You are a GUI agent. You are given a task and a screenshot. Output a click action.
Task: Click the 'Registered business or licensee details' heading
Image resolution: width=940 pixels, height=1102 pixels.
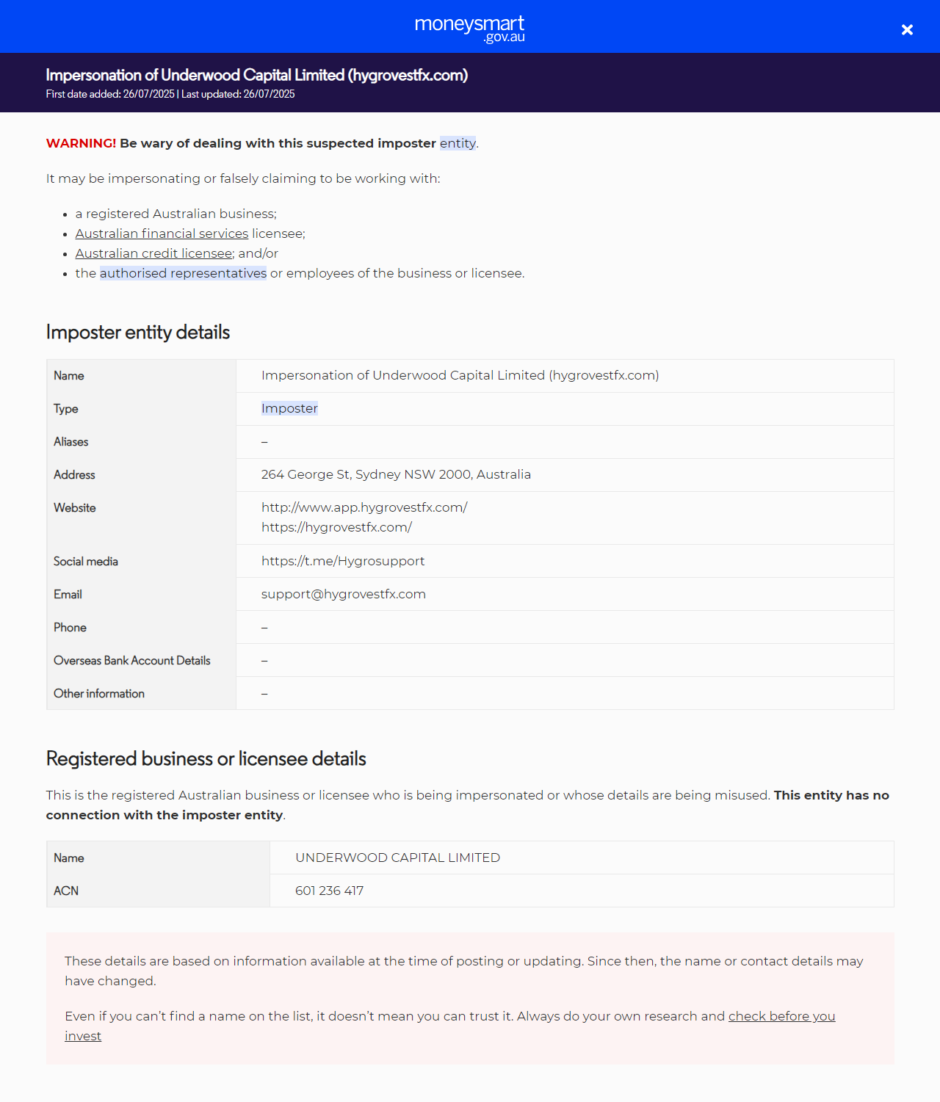pyautogui.click(x=206, y=758)
